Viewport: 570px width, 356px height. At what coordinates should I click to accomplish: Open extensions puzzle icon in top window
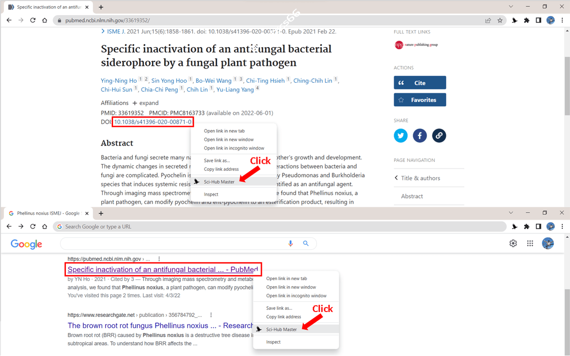[x=527, y=20]
